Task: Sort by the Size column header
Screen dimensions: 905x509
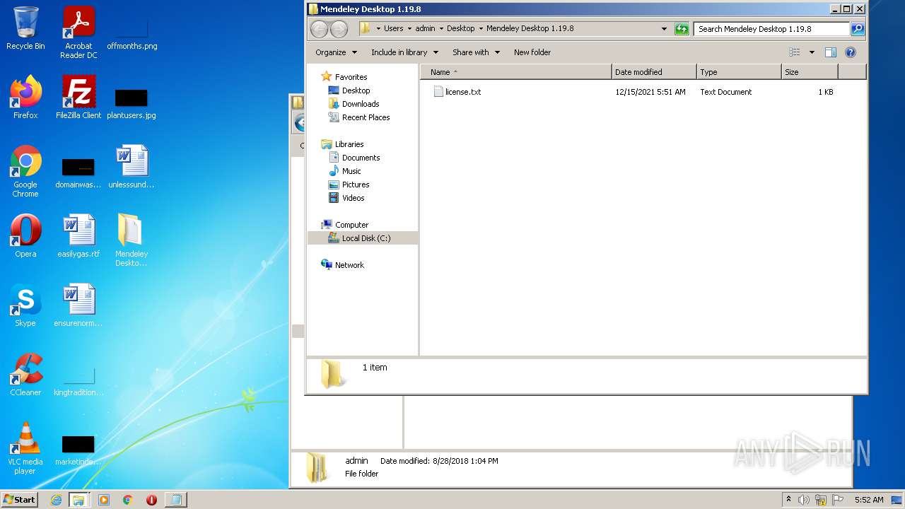Action: (x=810, y=72)
